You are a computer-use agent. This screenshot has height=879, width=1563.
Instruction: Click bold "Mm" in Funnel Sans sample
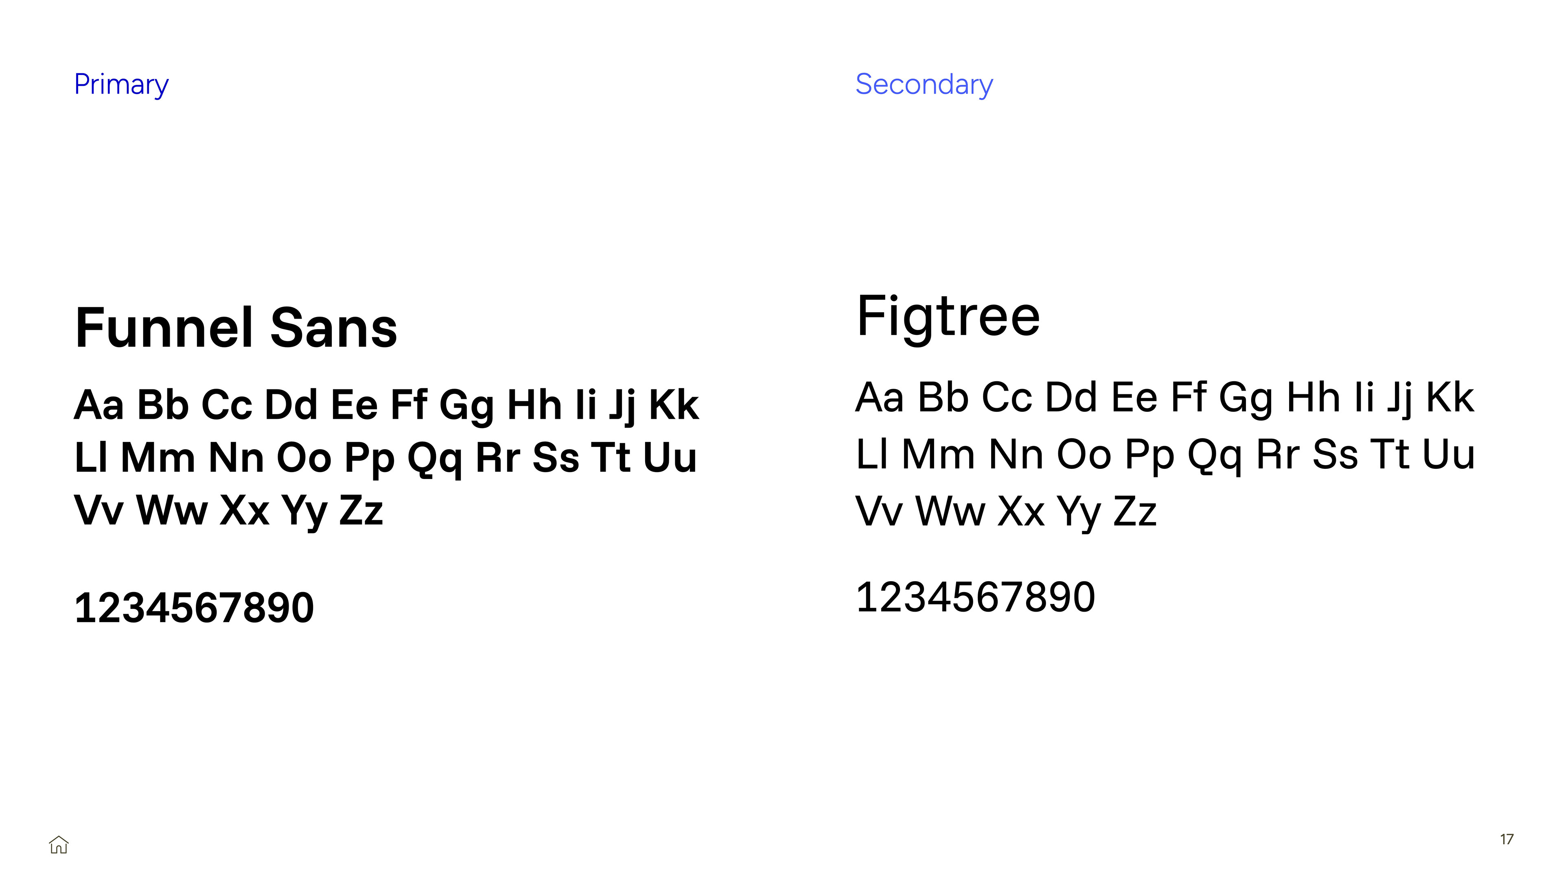158,458
